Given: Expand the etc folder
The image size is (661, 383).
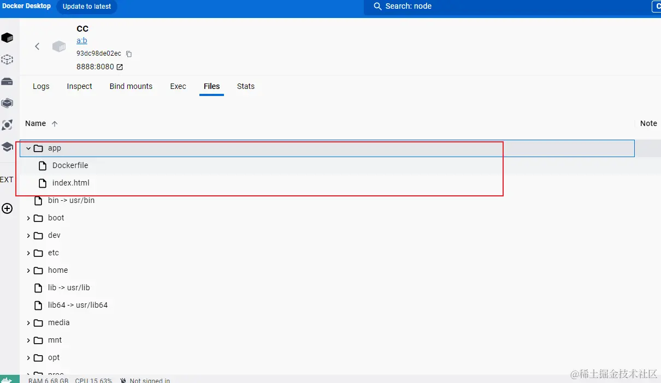Looking at the screenshot, I should [28, 253].
